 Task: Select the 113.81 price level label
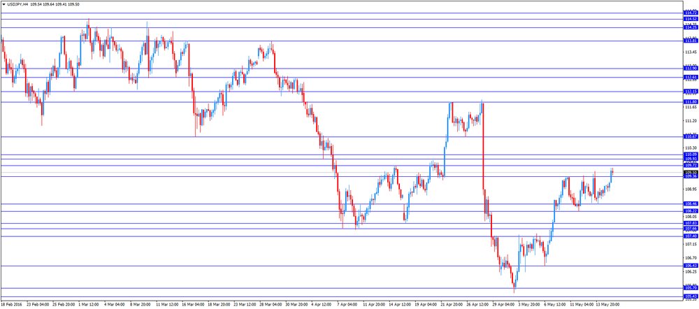691,41
